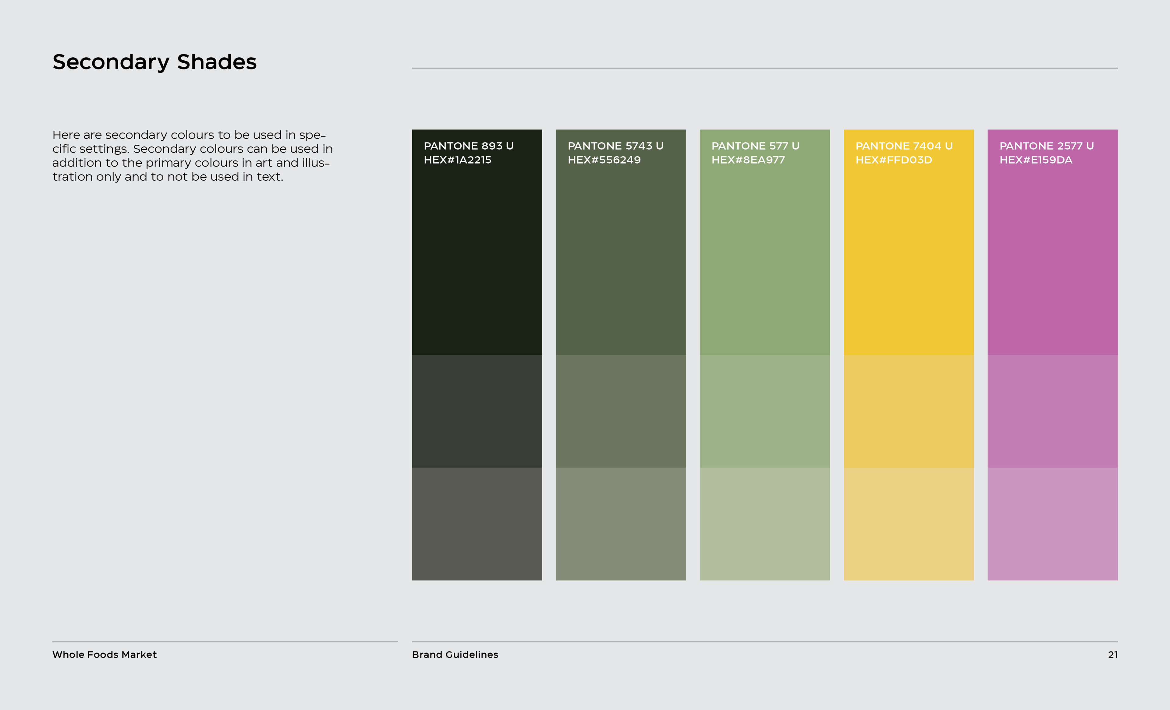The image size is (1170, 710).
Task: Click the page number 21
Action: [x=1112, y=655]
